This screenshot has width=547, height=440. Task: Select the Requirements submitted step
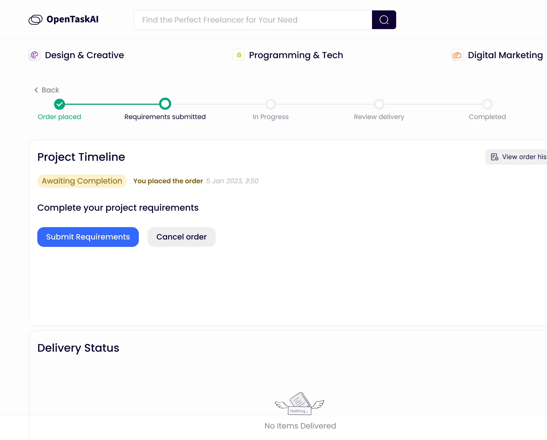(x=165, y=104)
